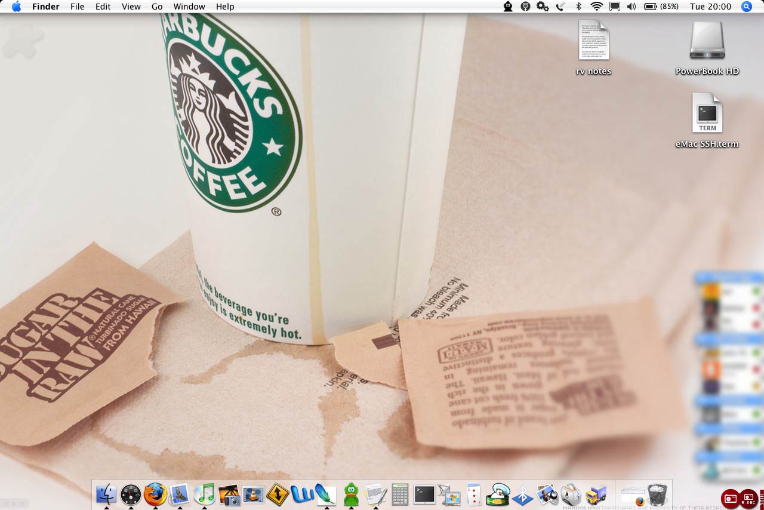
Task: Open the Edit menu
Action: [103, 7]
